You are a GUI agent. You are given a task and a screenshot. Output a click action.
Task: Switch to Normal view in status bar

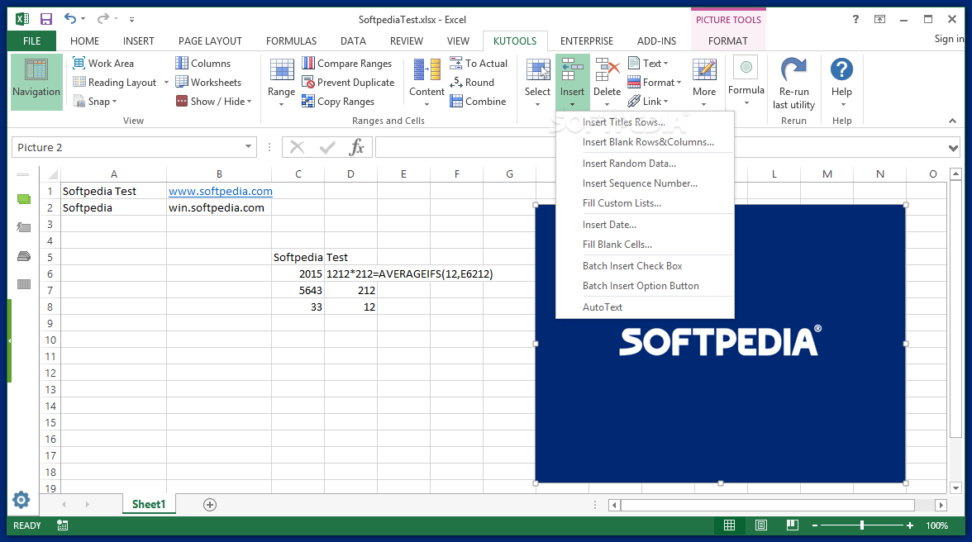point(730,525)
